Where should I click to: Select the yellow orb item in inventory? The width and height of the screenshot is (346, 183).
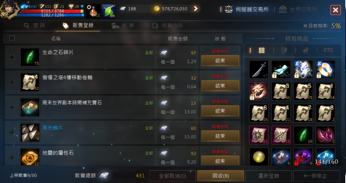[x=259, y=157]
